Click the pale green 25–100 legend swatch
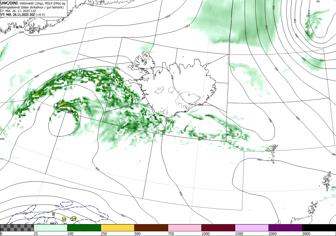The width and height of the screenshot is (336, 236). point(51,228)
